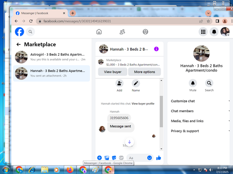The image size is (233, 174).
Task: Click the 3195605606 message bubble
Action: tap(119, 118)
